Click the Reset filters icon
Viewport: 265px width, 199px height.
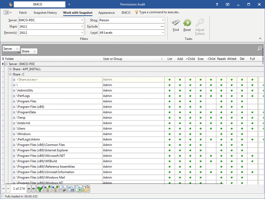[187, 23]
